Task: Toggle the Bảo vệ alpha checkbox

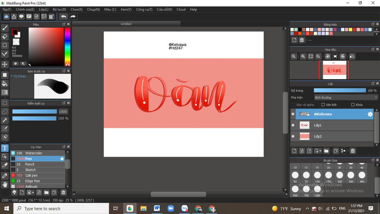Action: [294, 104]
